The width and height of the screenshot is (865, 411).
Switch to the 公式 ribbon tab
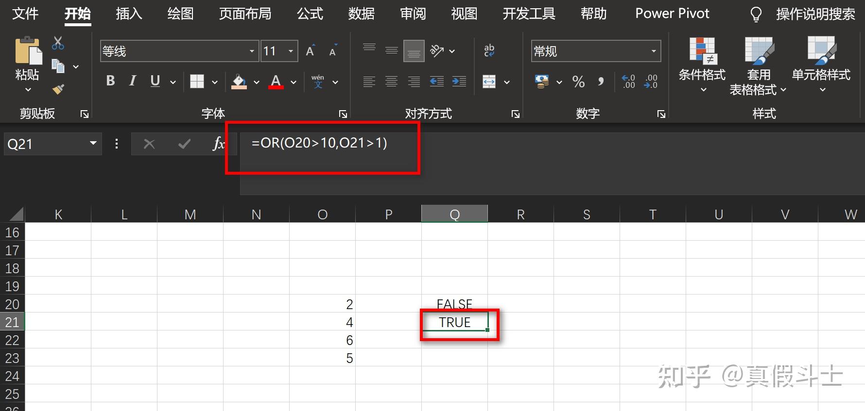tap(310, 14)
